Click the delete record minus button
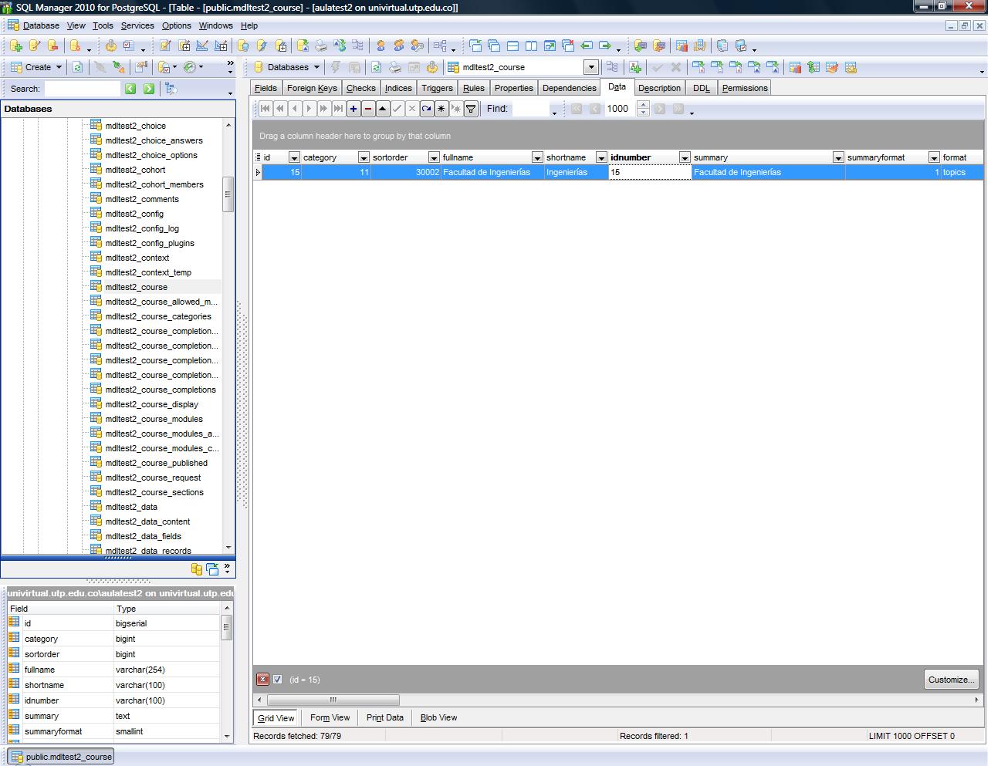The height and width of the screenshot is (766, 991). point(368,109)
